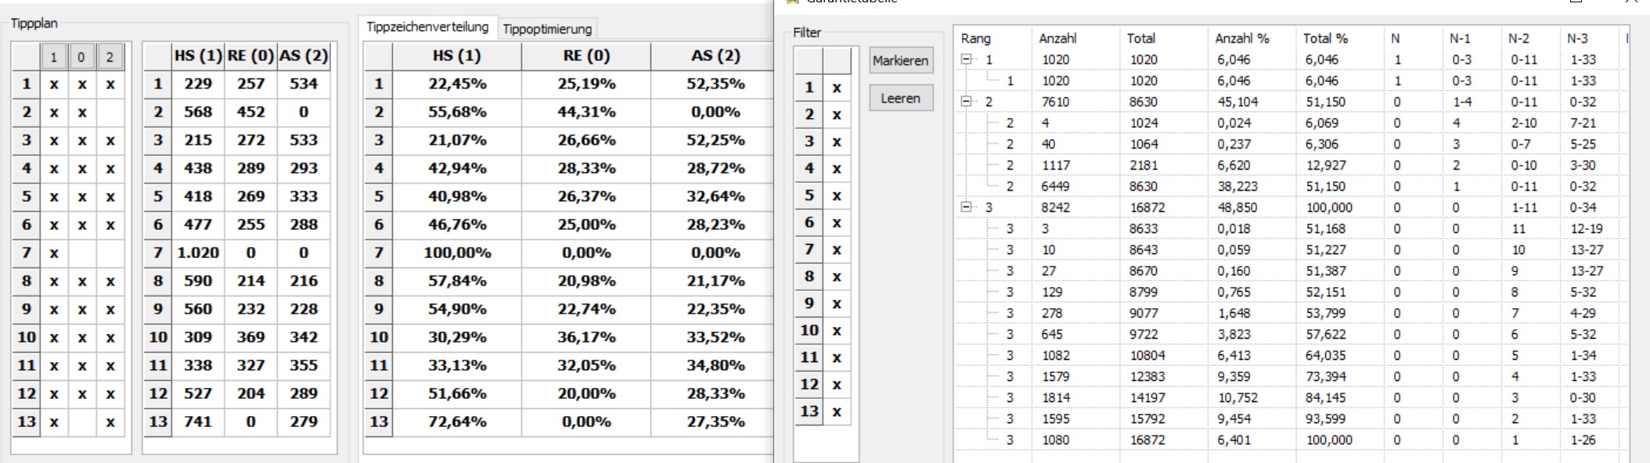The width and height of the screenshot is (1650, 463).
Task: Collapse the Rang 2 tree node
Action: point(966,102)
